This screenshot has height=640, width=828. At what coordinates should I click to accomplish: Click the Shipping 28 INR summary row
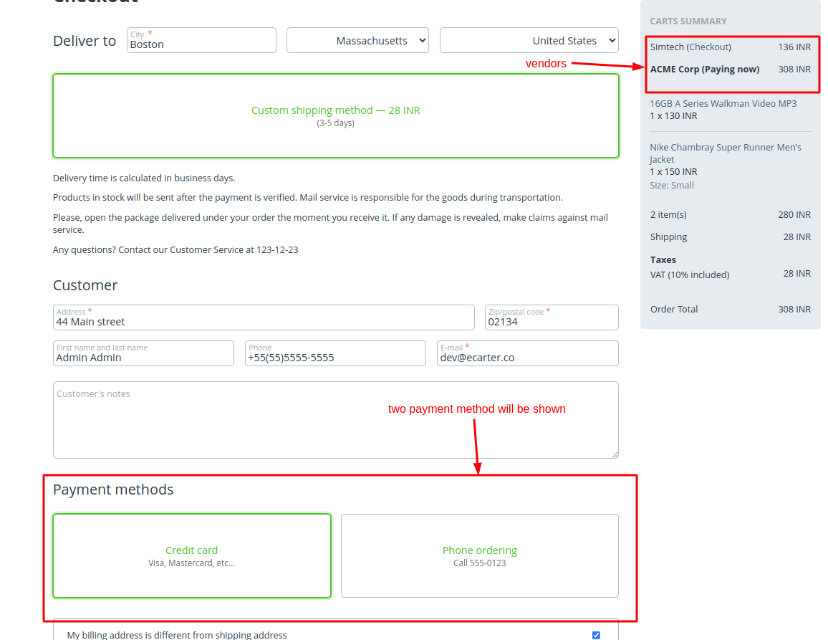[731, 237]
